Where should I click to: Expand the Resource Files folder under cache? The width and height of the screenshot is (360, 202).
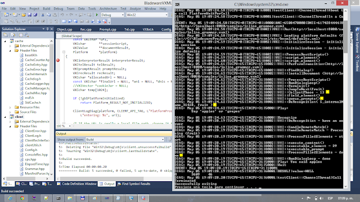click(10, 107)
